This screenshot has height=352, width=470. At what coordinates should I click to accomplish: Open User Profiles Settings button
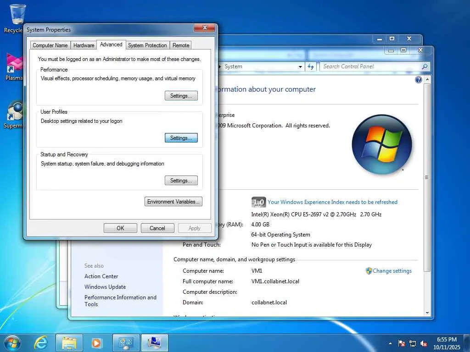point(181,137)
